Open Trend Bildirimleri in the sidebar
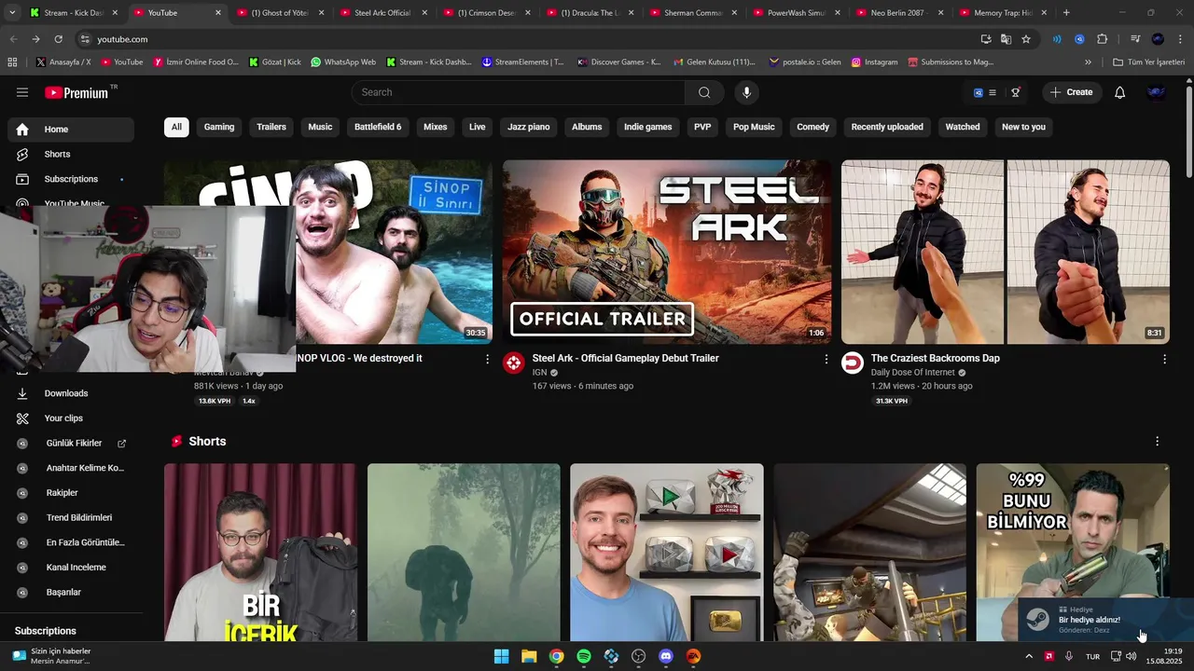The width and height of the screenshot is (1194, 671). 79,518
